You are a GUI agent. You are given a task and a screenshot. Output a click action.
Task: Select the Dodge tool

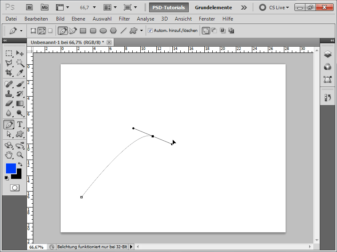coord(20,113)
